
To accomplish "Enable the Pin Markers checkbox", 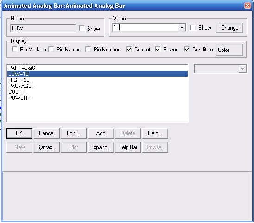I will (x=14, y=50).
